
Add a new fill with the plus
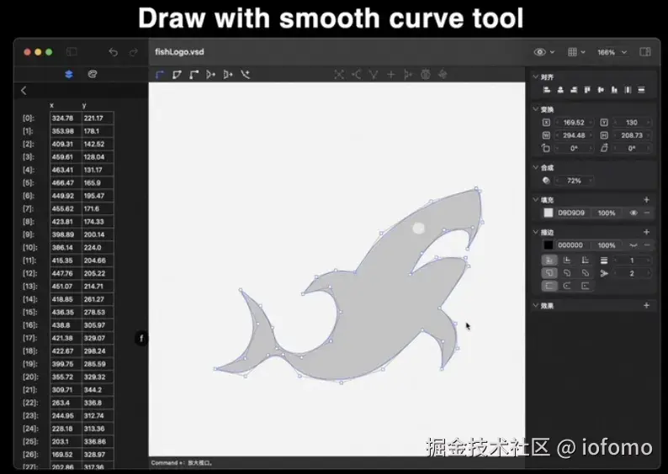(x=646, y=199)
